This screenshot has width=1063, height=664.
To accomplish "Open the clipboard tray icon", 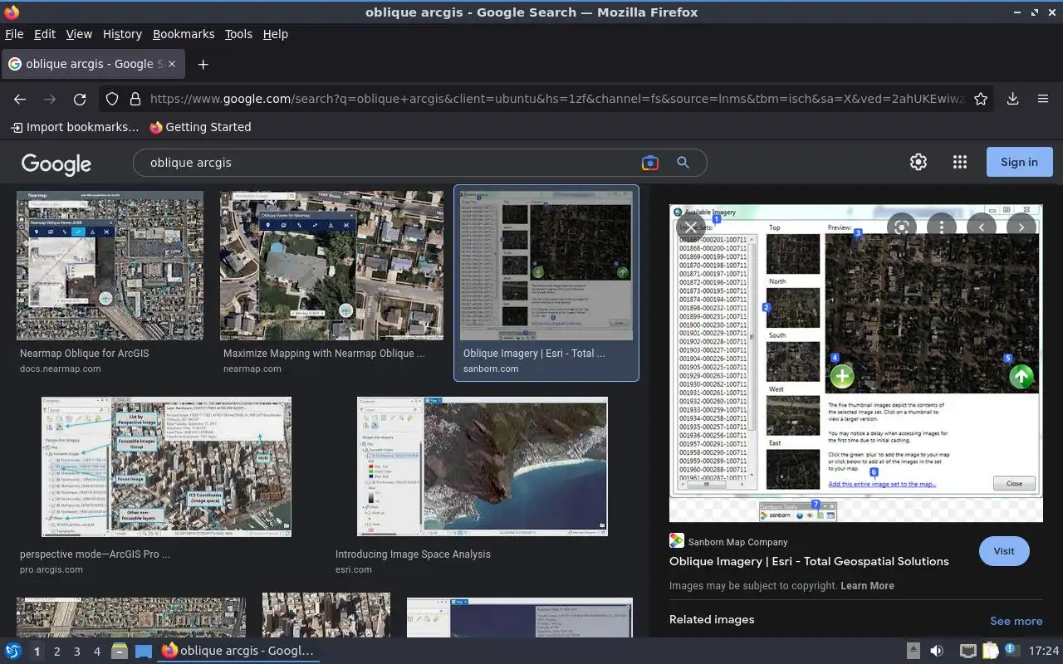I will 990,651.
